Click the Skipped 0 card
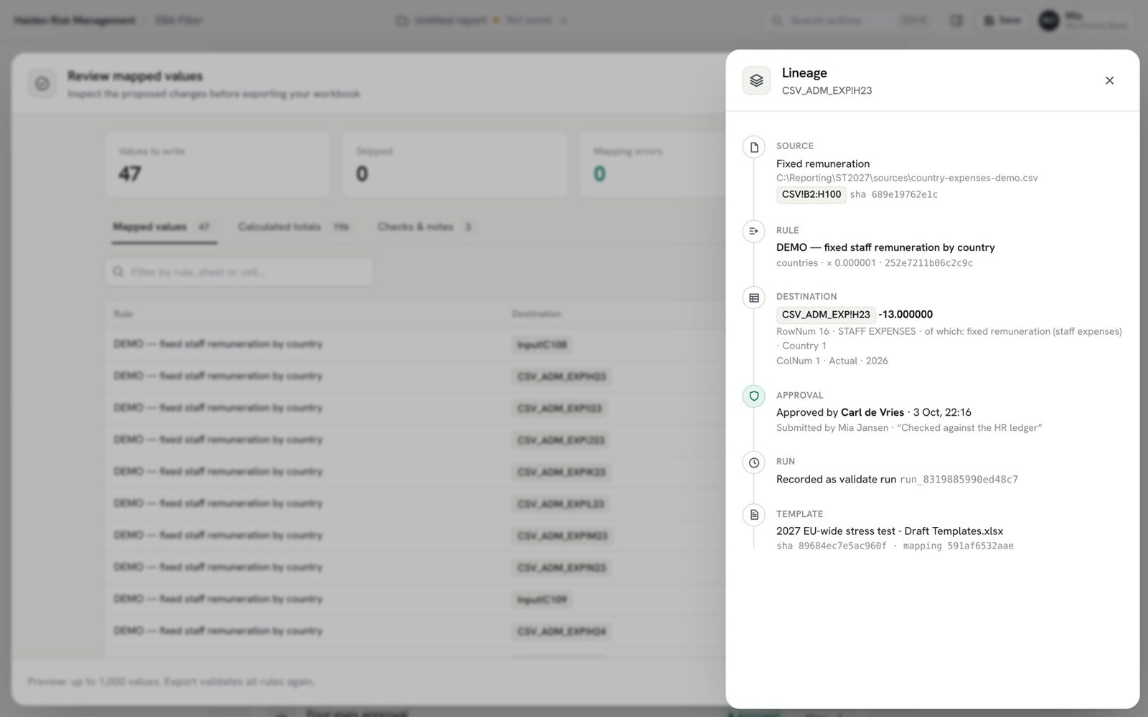Screen dimensions: 1148x717 [x=455, y=164]
